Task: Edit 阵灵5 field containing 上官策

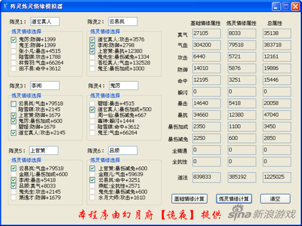Action: click(x=44, y=151)
